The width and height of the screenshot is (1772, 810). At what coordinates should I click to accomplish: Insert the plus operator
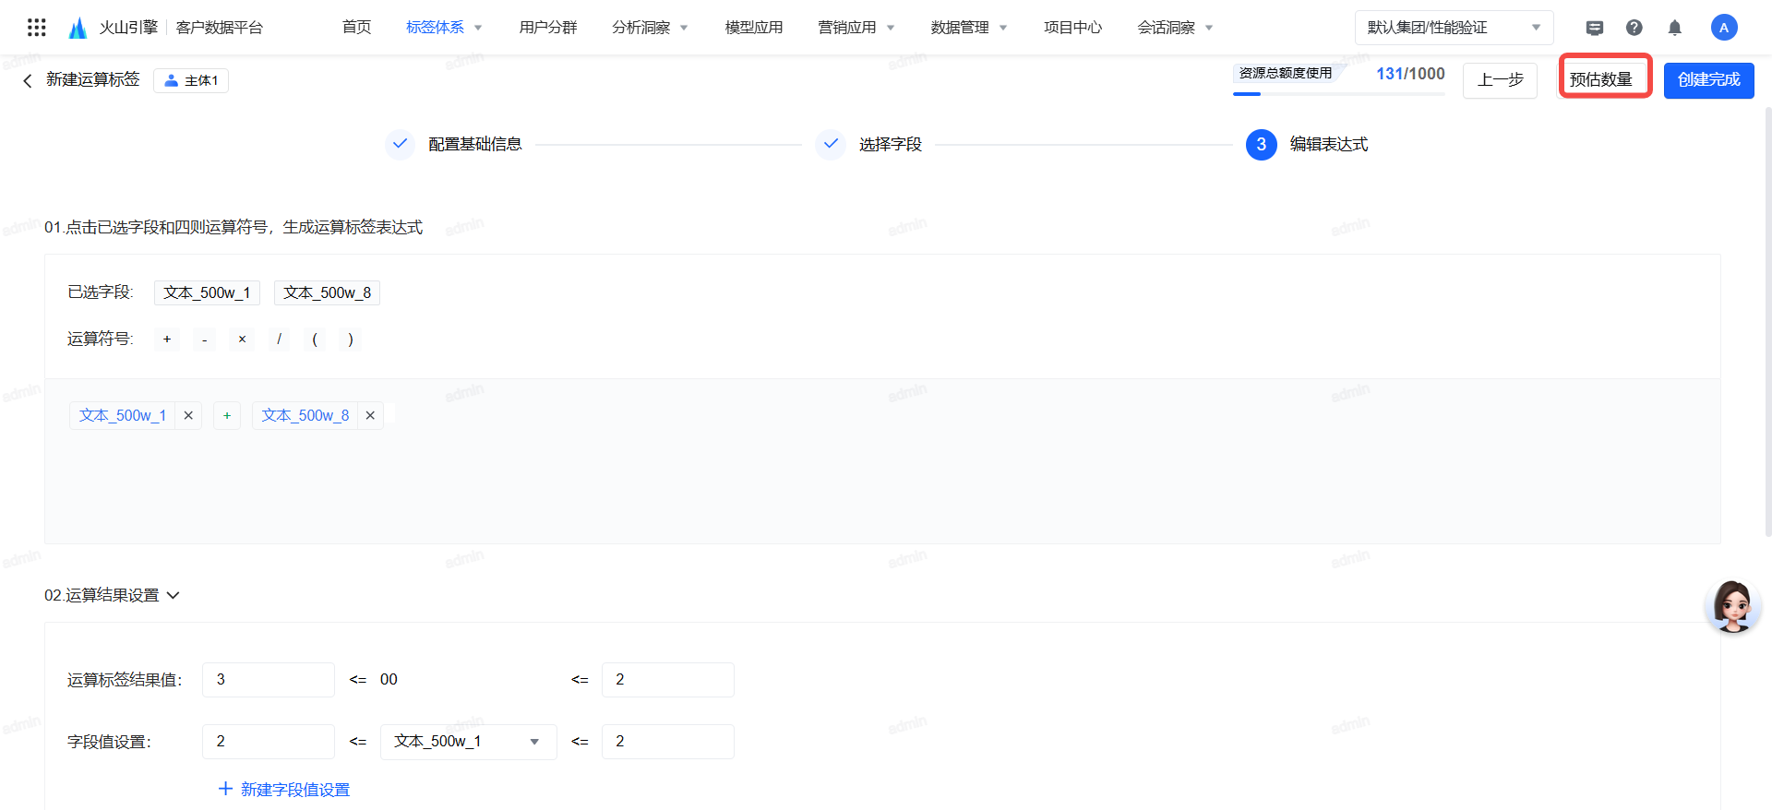coord(167,339)
